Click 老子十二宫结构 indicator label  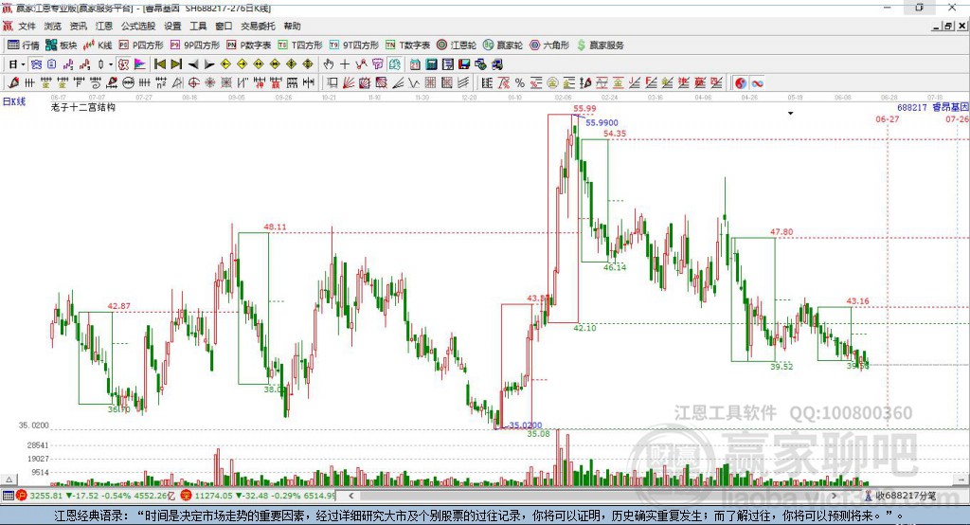point(83,107)
